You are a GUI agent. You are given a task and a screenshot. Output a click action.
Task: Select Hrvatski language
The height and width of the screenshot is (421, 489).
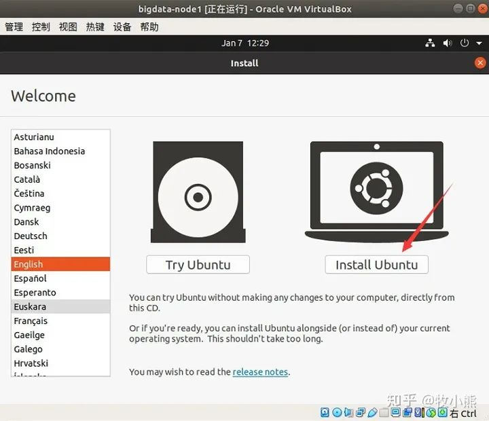[x=60, y=363]
